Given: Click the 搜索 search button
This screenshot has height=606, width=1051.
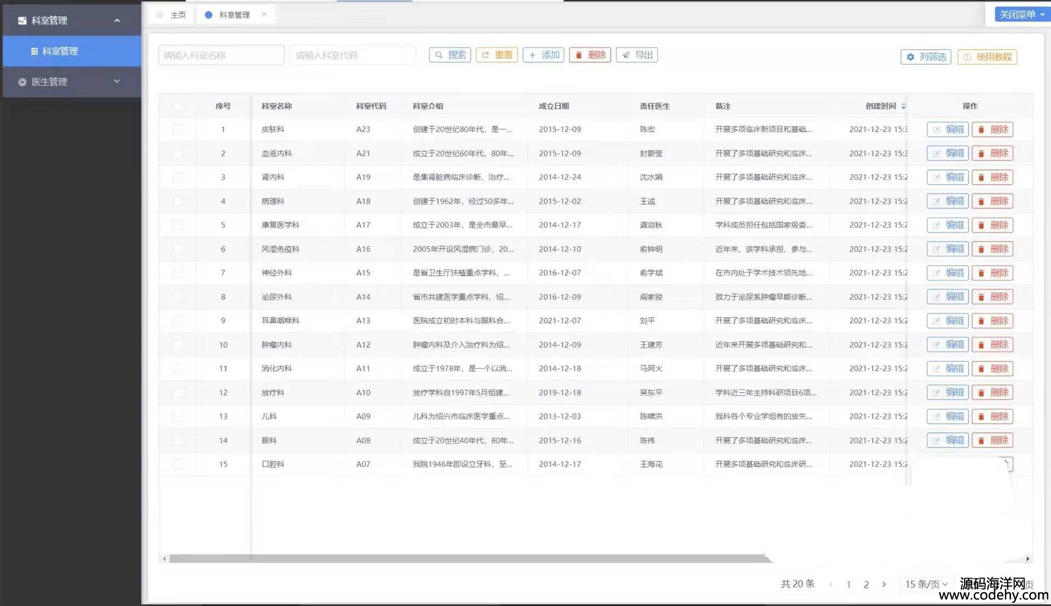Looking at the screenshot, I should click(450, 55).
